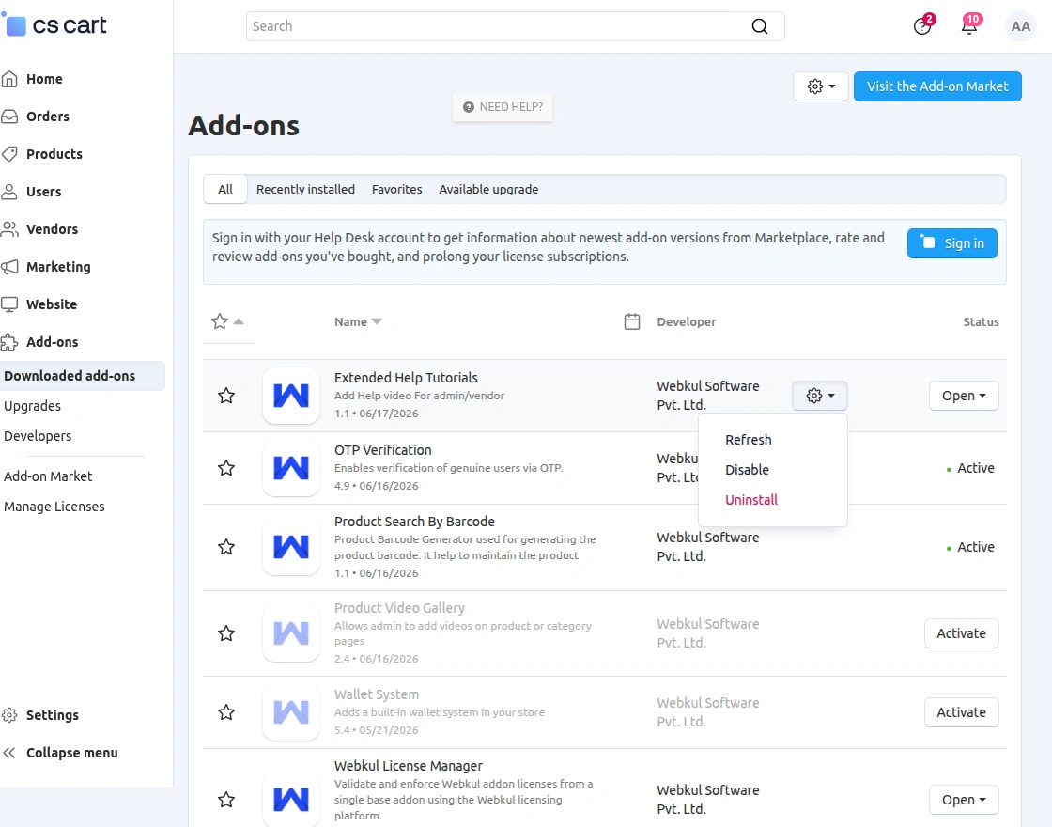Image resolution: width=1052 pixels, height=827 pixels.
Task: Open the Open dropdown for Webkul License Manager
Action: [964, 800]
